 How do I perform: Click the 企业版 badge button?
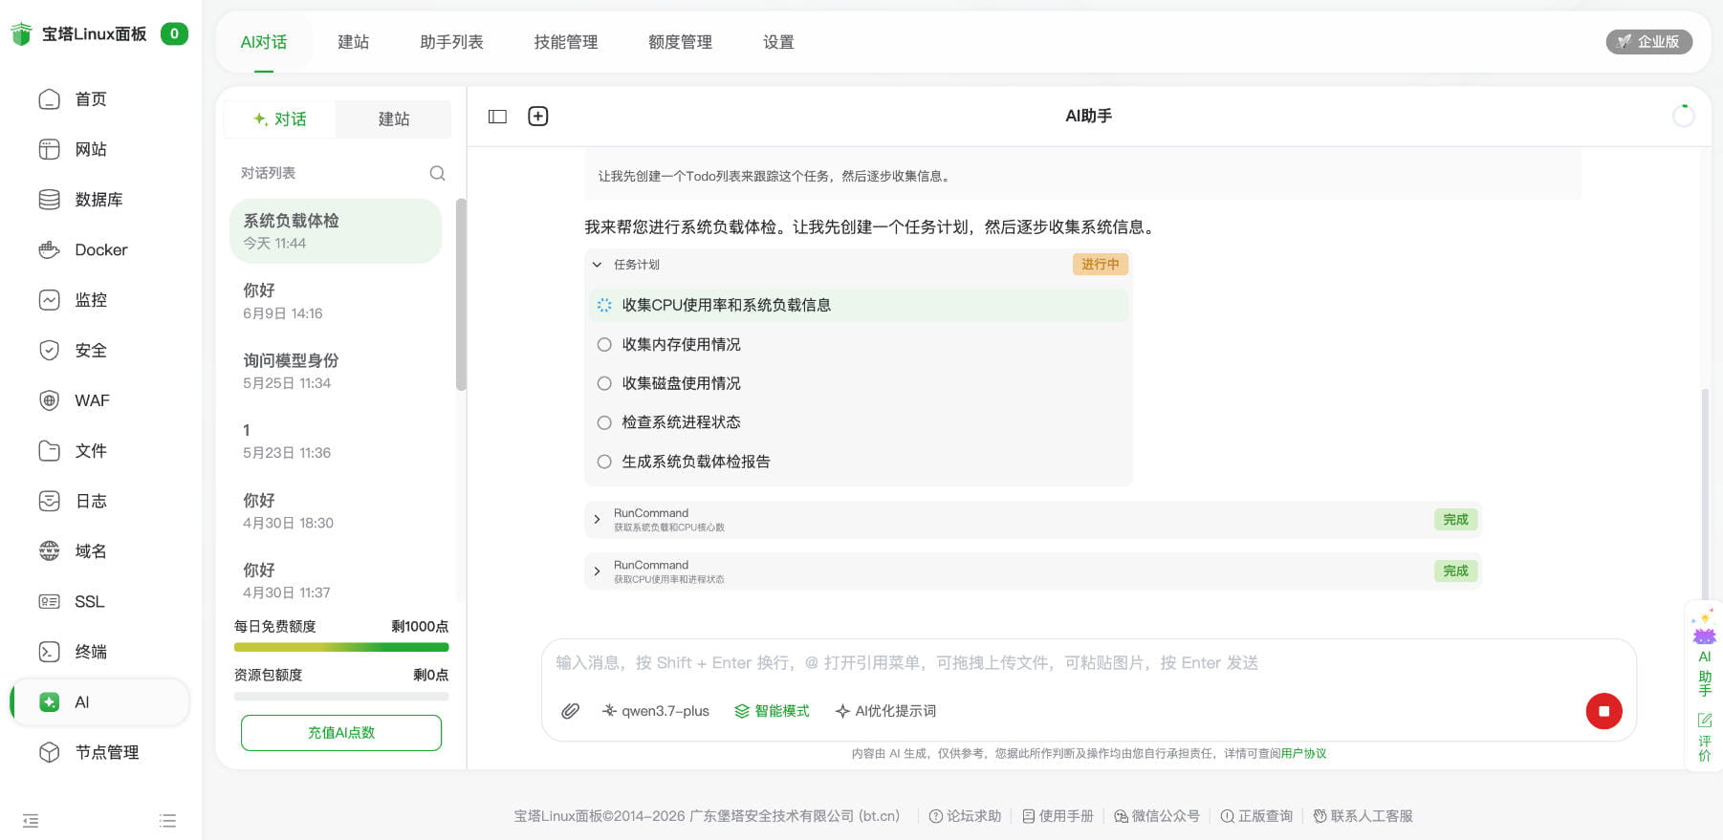[x=1649, y=42]
